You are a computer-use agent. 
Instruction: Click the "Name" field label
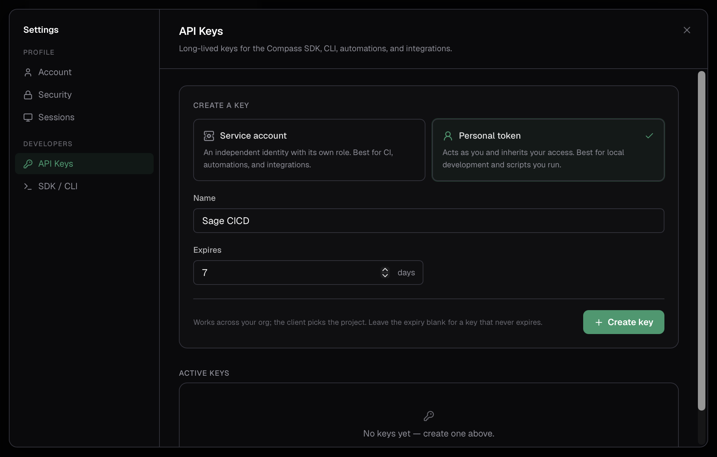pyautogui.click(x=205, y=198)
